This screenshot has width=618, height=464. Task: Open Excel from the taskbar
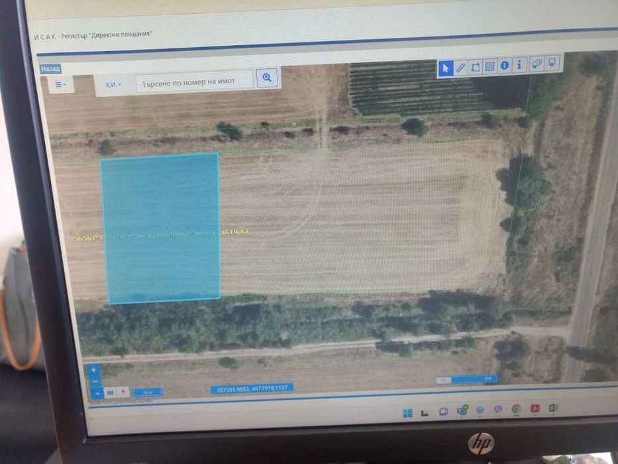(553, 408)
